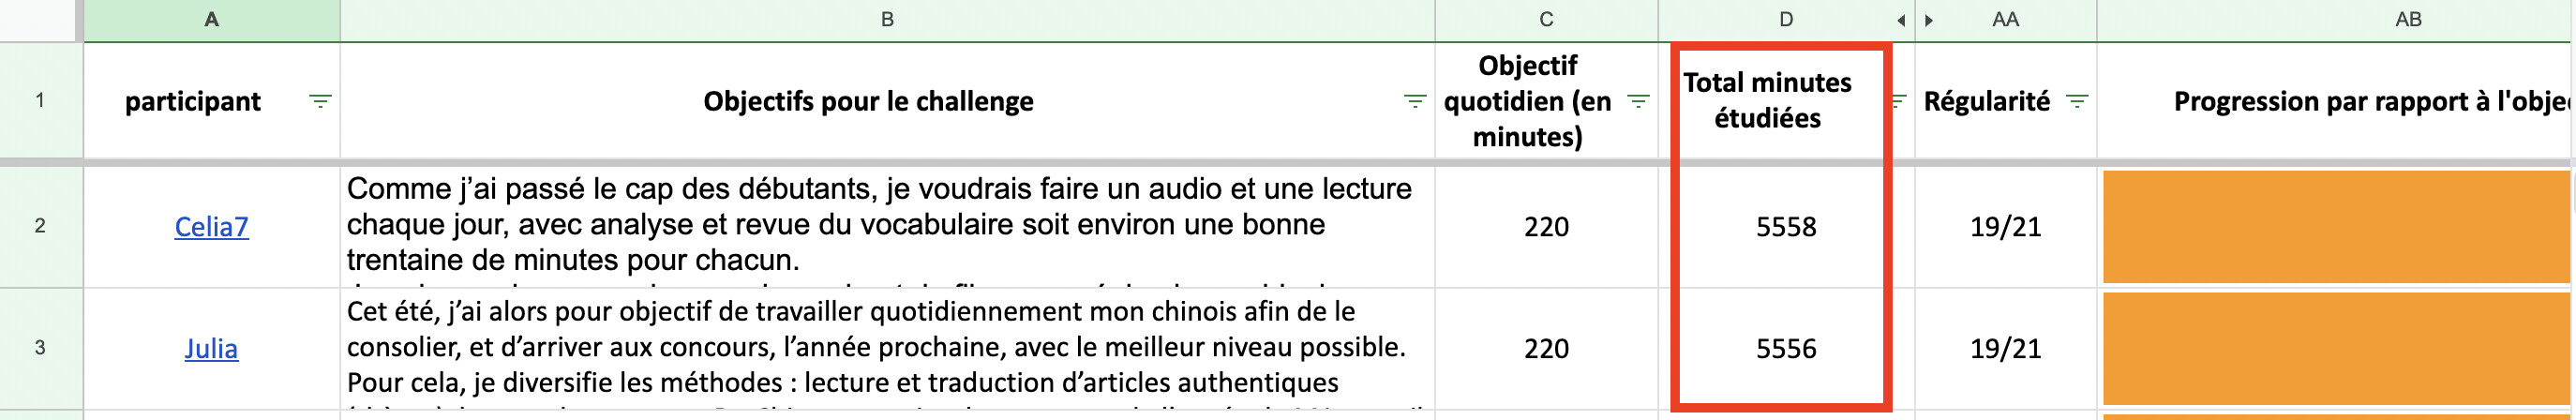
Task: Open the Celia7 participant link
Action: [x=211, y=227]
